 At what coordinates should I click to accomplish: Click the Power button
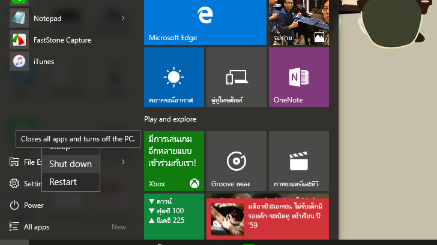pyautogui.click(x=27, y=205)
